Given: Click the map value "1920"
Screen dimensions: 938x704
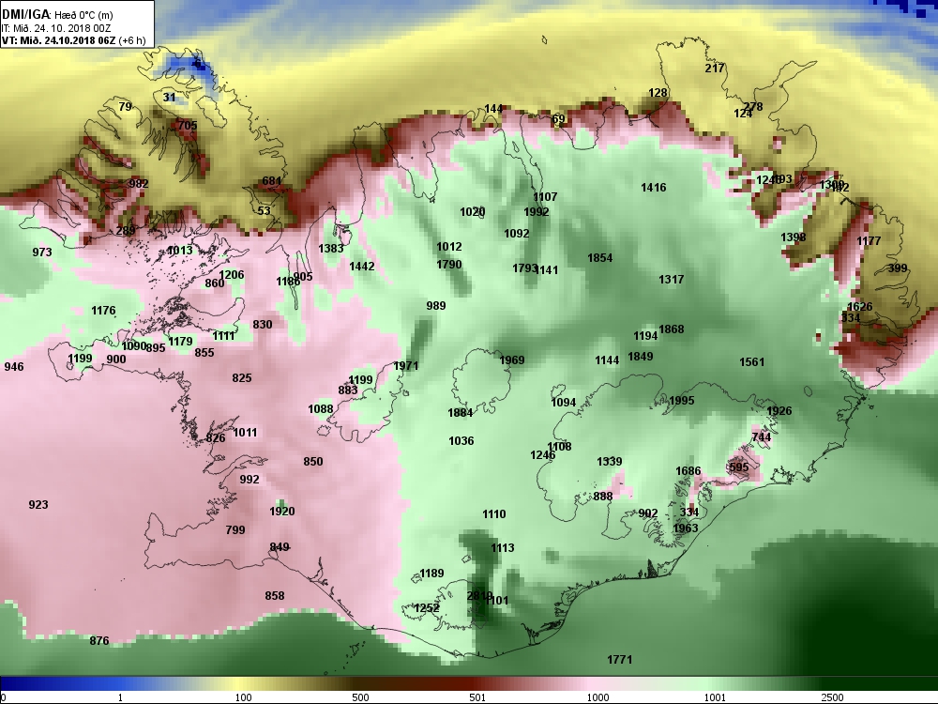Looking at the screenshot, I should (281, 512).
